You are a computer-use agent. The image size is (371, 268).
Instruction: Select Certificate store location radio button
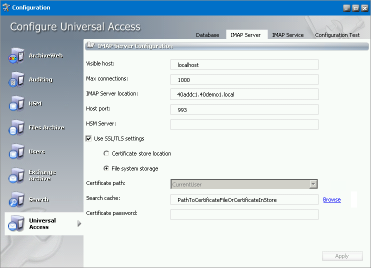pyautogui.click(x=106, y=153)
